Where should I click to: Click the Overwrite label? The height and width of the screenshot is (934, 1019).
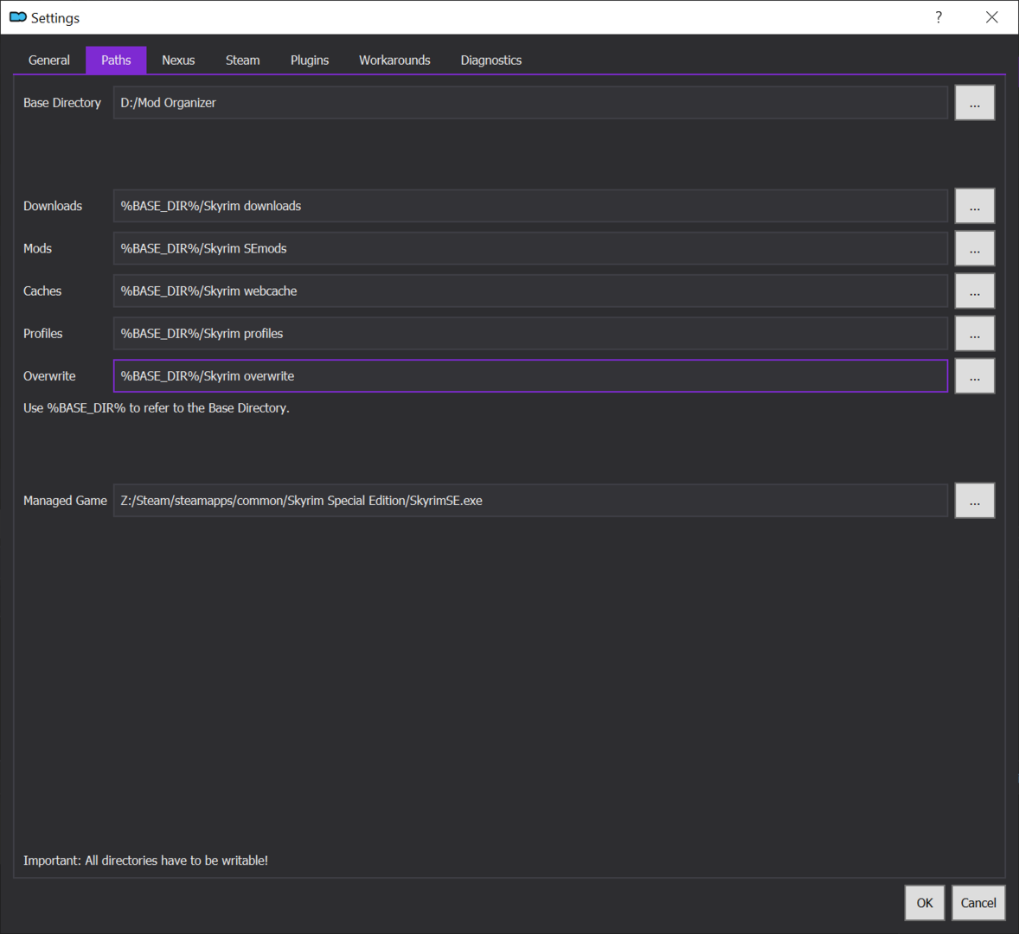[49, 376]
